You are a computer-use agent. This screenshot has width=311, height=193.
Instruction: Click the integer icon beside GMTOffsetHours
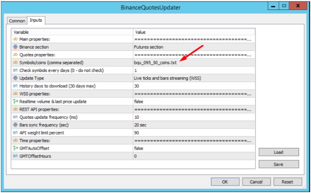tap(15, 156)
